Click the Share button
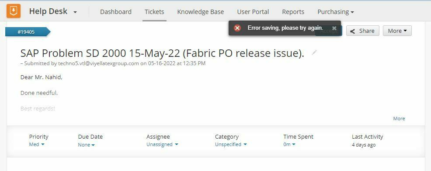431x171 pixels. coord(362,31)
